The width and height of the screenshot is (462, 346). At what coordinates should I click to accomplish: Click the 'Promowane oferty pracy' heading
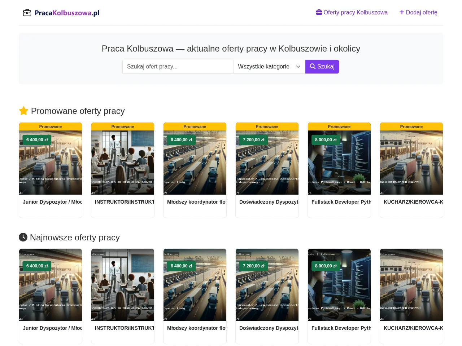click(x=72, y=111)
